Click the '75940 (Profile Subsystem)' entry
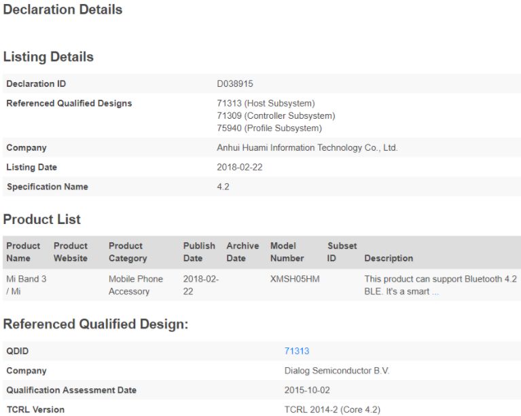Image resolution: width=521 pixels, height=416 pixels. click(270, 128)
